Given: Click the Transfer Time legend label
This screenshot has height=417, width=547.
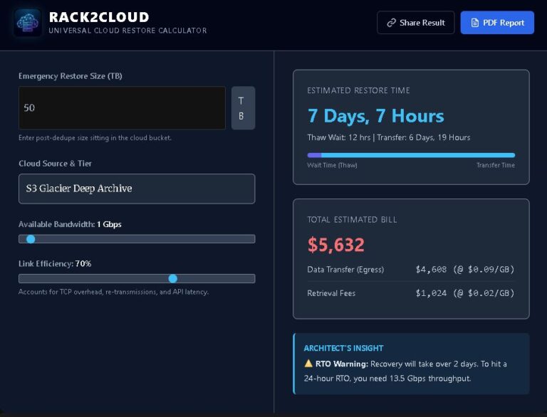Looking at the screenshot, I should tap(496, 165).
